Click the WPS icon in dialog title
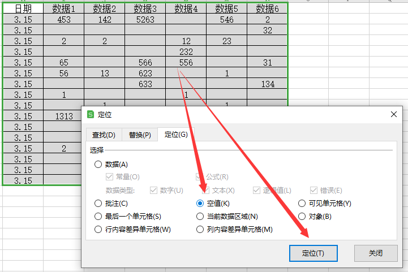This screenshot has width=408, height=272. tap(91, 114)
